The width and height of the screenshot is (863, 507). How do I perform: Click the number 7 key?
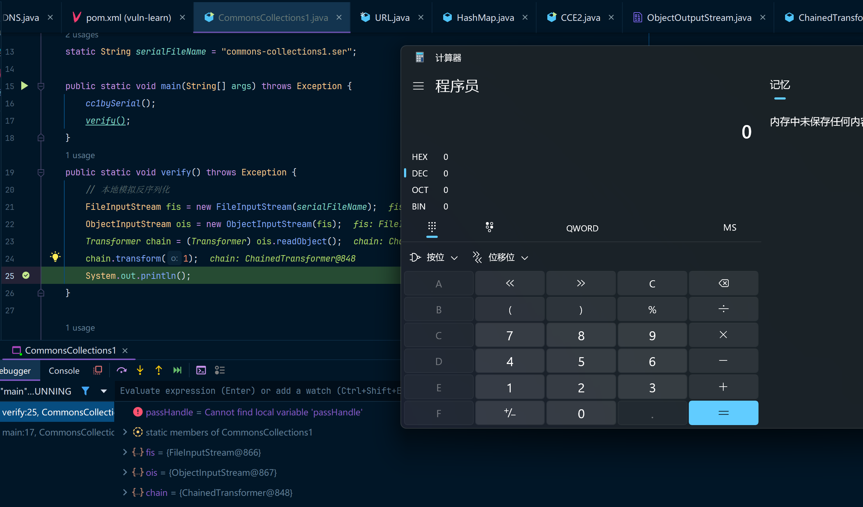pos(510,335)
